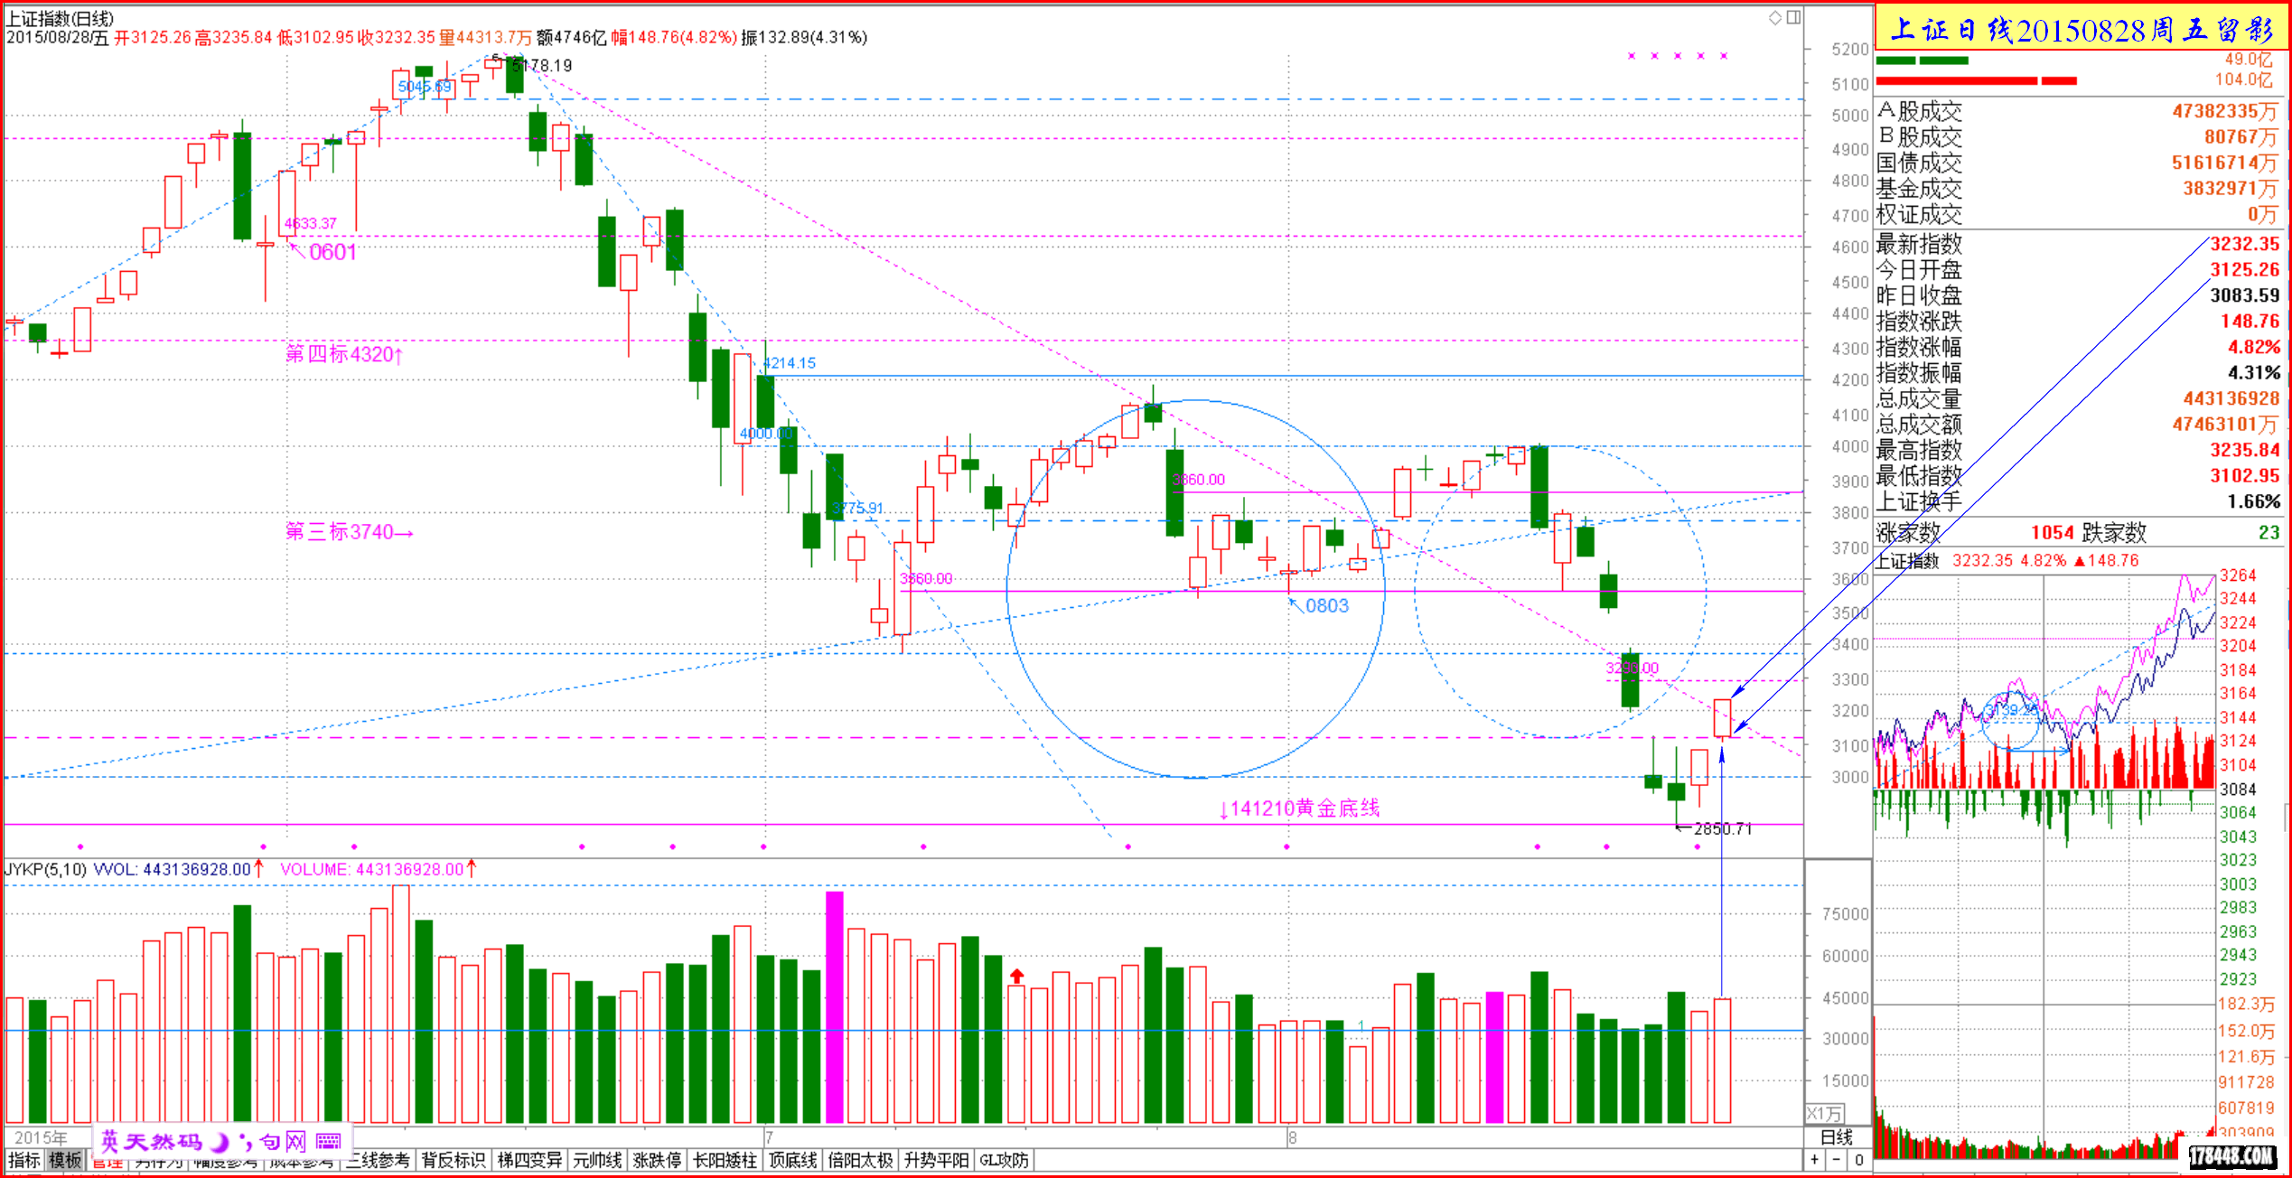The image size is (2292, 1178).
Task: Click the diamond icon above the chart
Action: point(1775,17)
